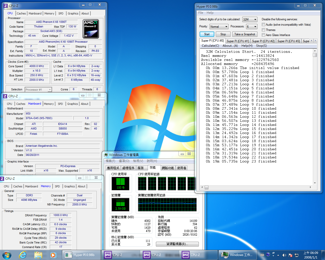Click the memory 2.59 GB gauge
325x260 pixels.
[121, 205]
